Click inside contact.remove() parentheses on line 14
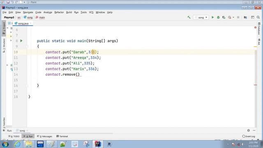This screenshot has width=263, height=148. click(78, 74)
